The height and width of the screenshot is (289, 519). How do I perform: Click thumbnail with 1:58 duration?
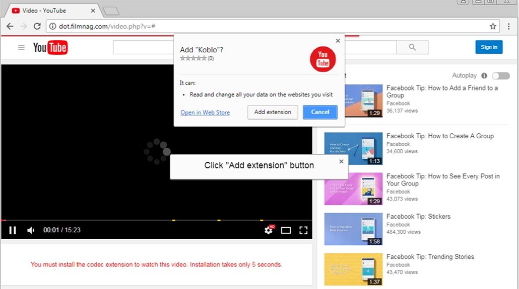click(354, 229)
